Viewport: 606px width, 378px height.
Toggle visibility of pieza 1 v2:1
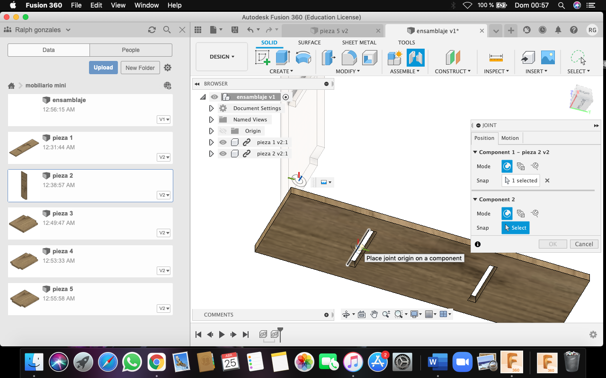click(223, 142)
